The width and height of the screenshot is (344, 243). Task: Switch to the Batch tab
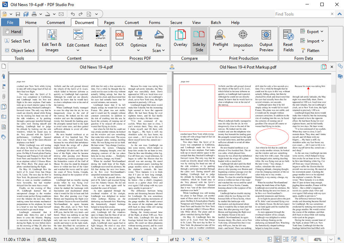pos(216,22)
